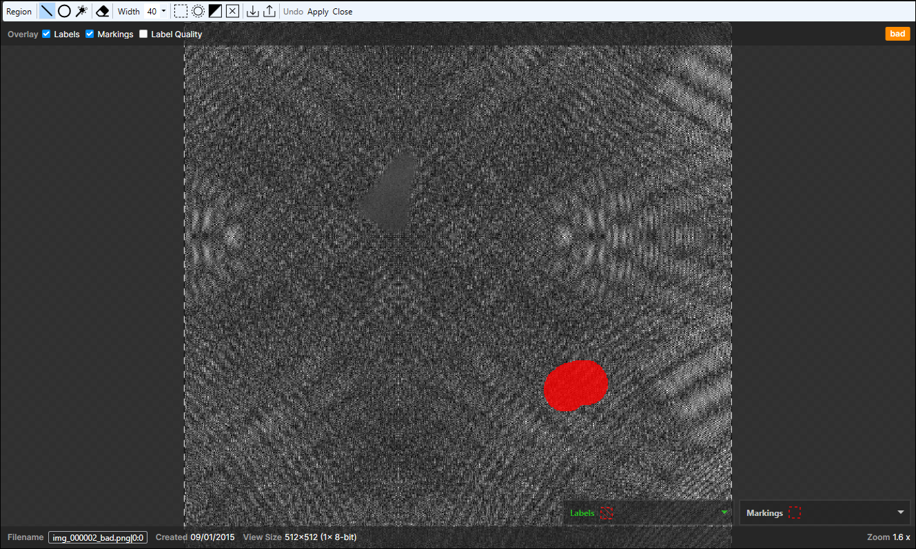Image resolution: width=916 pixels, height=549 pixels.
Task: Expand the green Labels panel arrow
Action: 724,512
